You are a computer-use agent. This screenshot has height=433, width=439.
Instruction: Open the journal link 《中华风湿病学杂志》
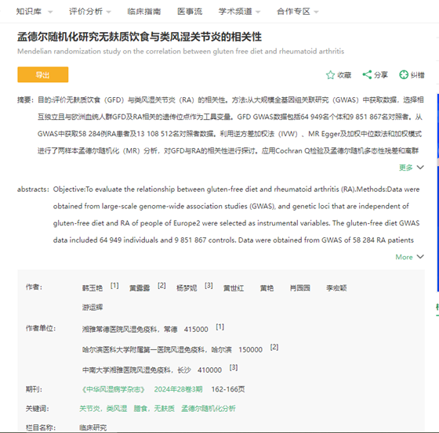pos(113,389)
